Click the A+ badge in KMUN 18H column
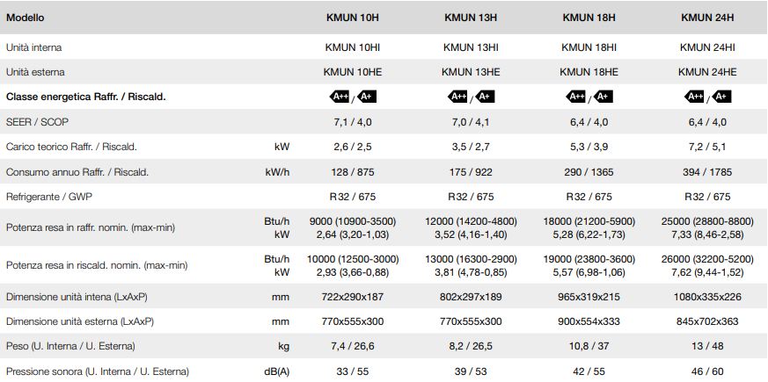The image size is (768, 382). [x=603, y=97]
